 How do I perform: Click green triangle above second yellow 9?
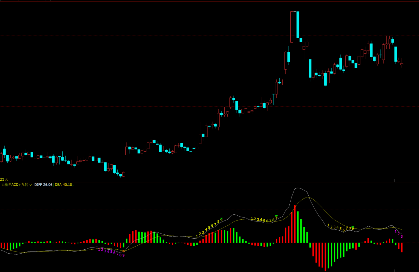pos(277,216)
